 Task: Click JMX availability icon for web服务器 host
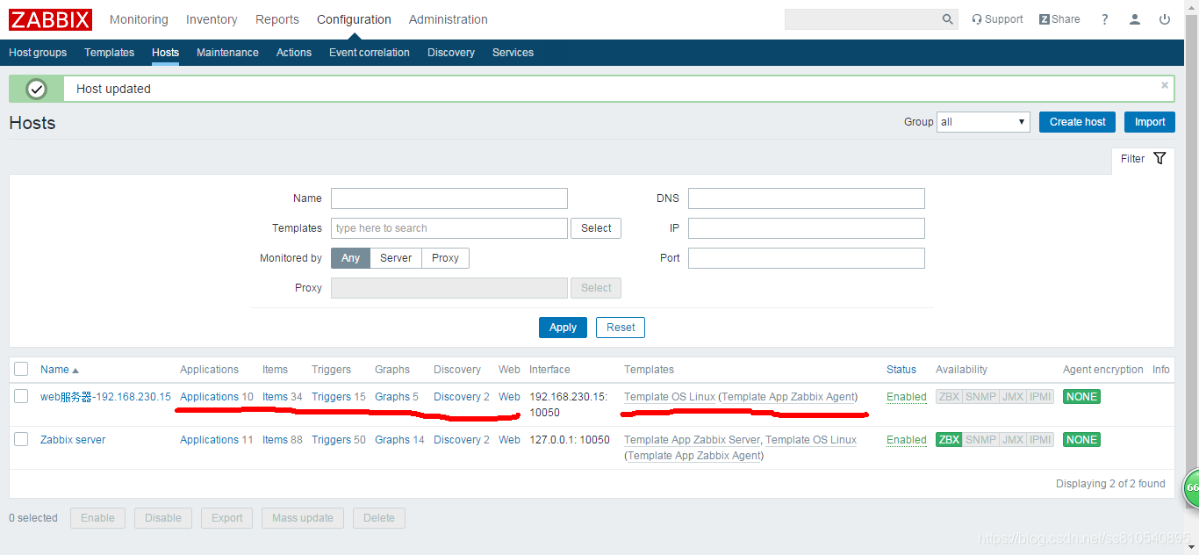[x=1013, y=397]
